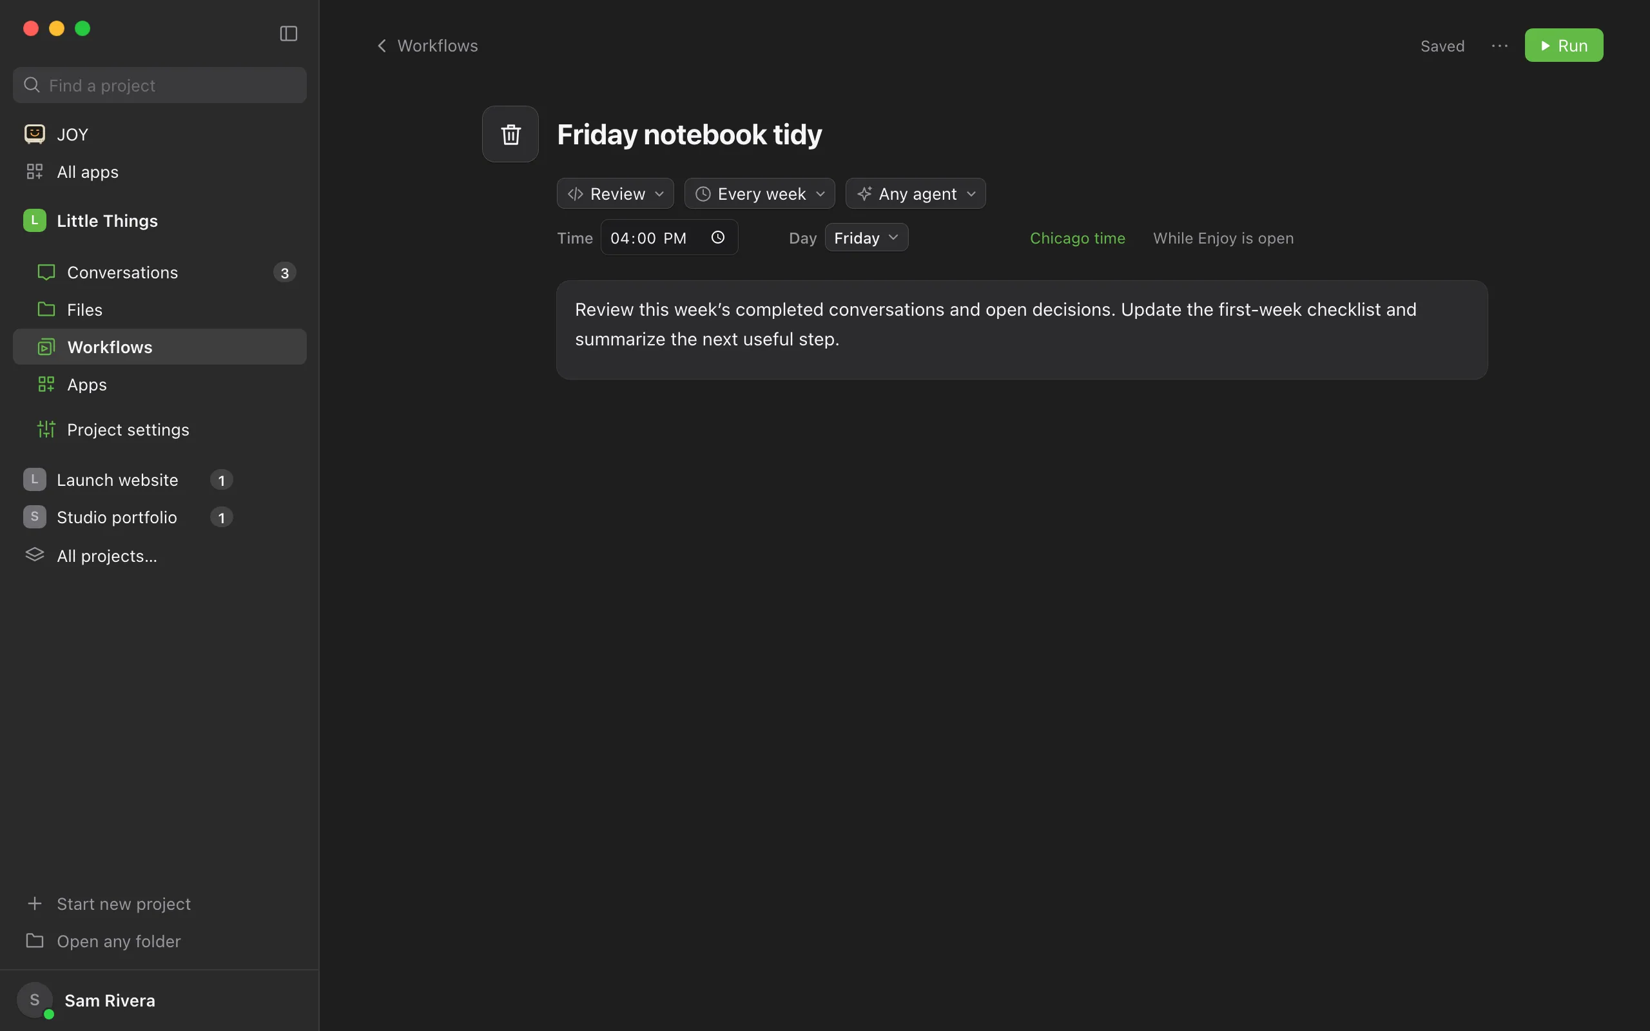The image size is (1650, 1031).
Task: Click the Sam Rivera name
Action: 110,1000
